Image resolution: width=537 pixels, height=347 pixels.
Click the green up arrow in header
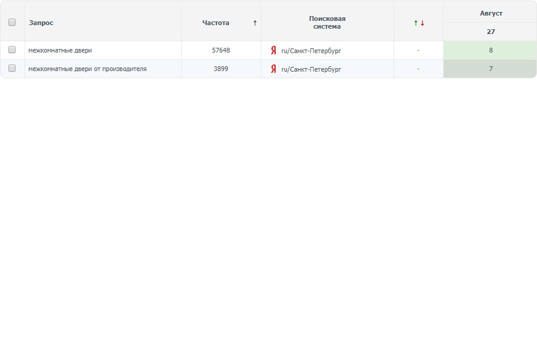[x=416, y=23]
